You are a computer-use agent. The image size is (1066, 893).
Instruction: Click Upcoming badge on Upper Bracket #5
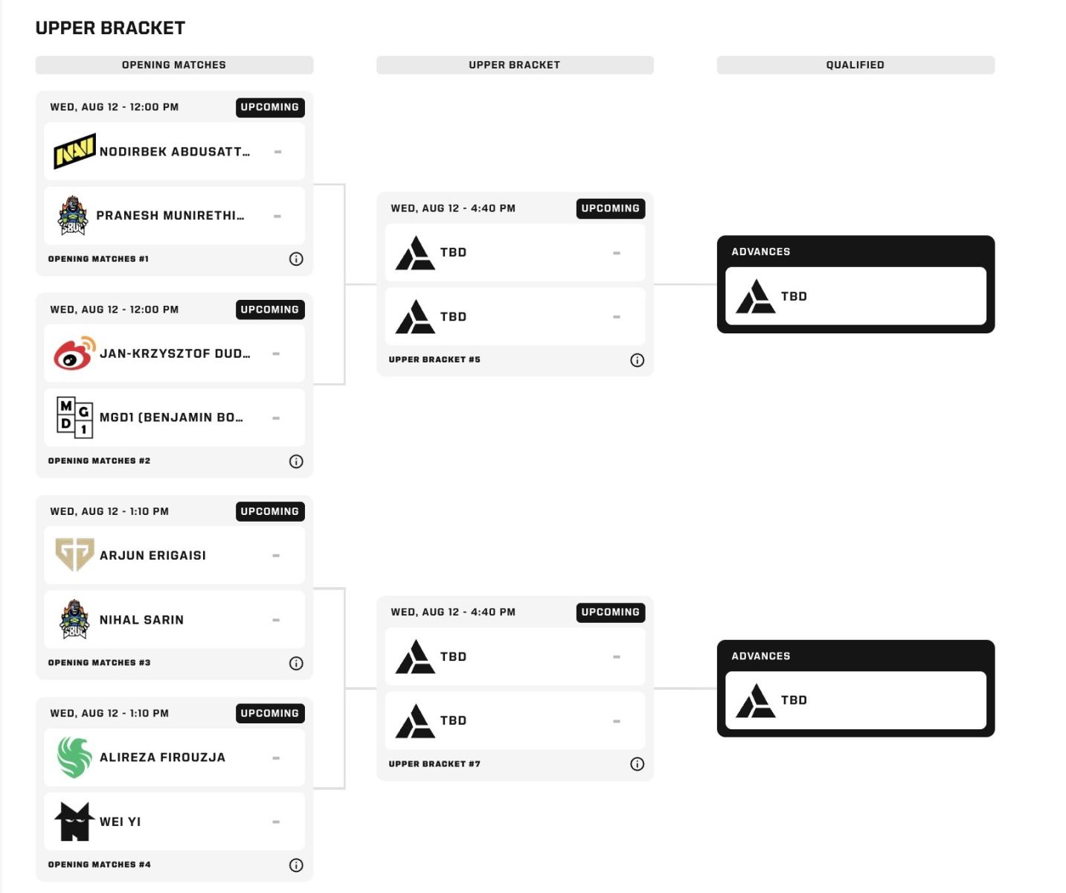click(611, 208)
